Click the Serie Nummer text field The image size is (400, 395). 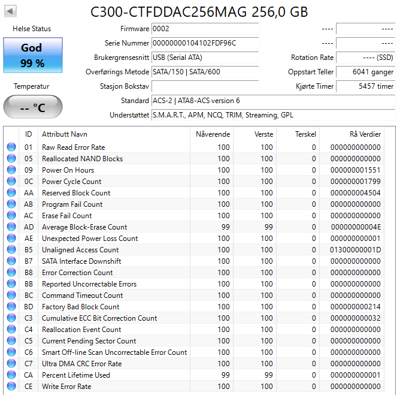[204, 43]
